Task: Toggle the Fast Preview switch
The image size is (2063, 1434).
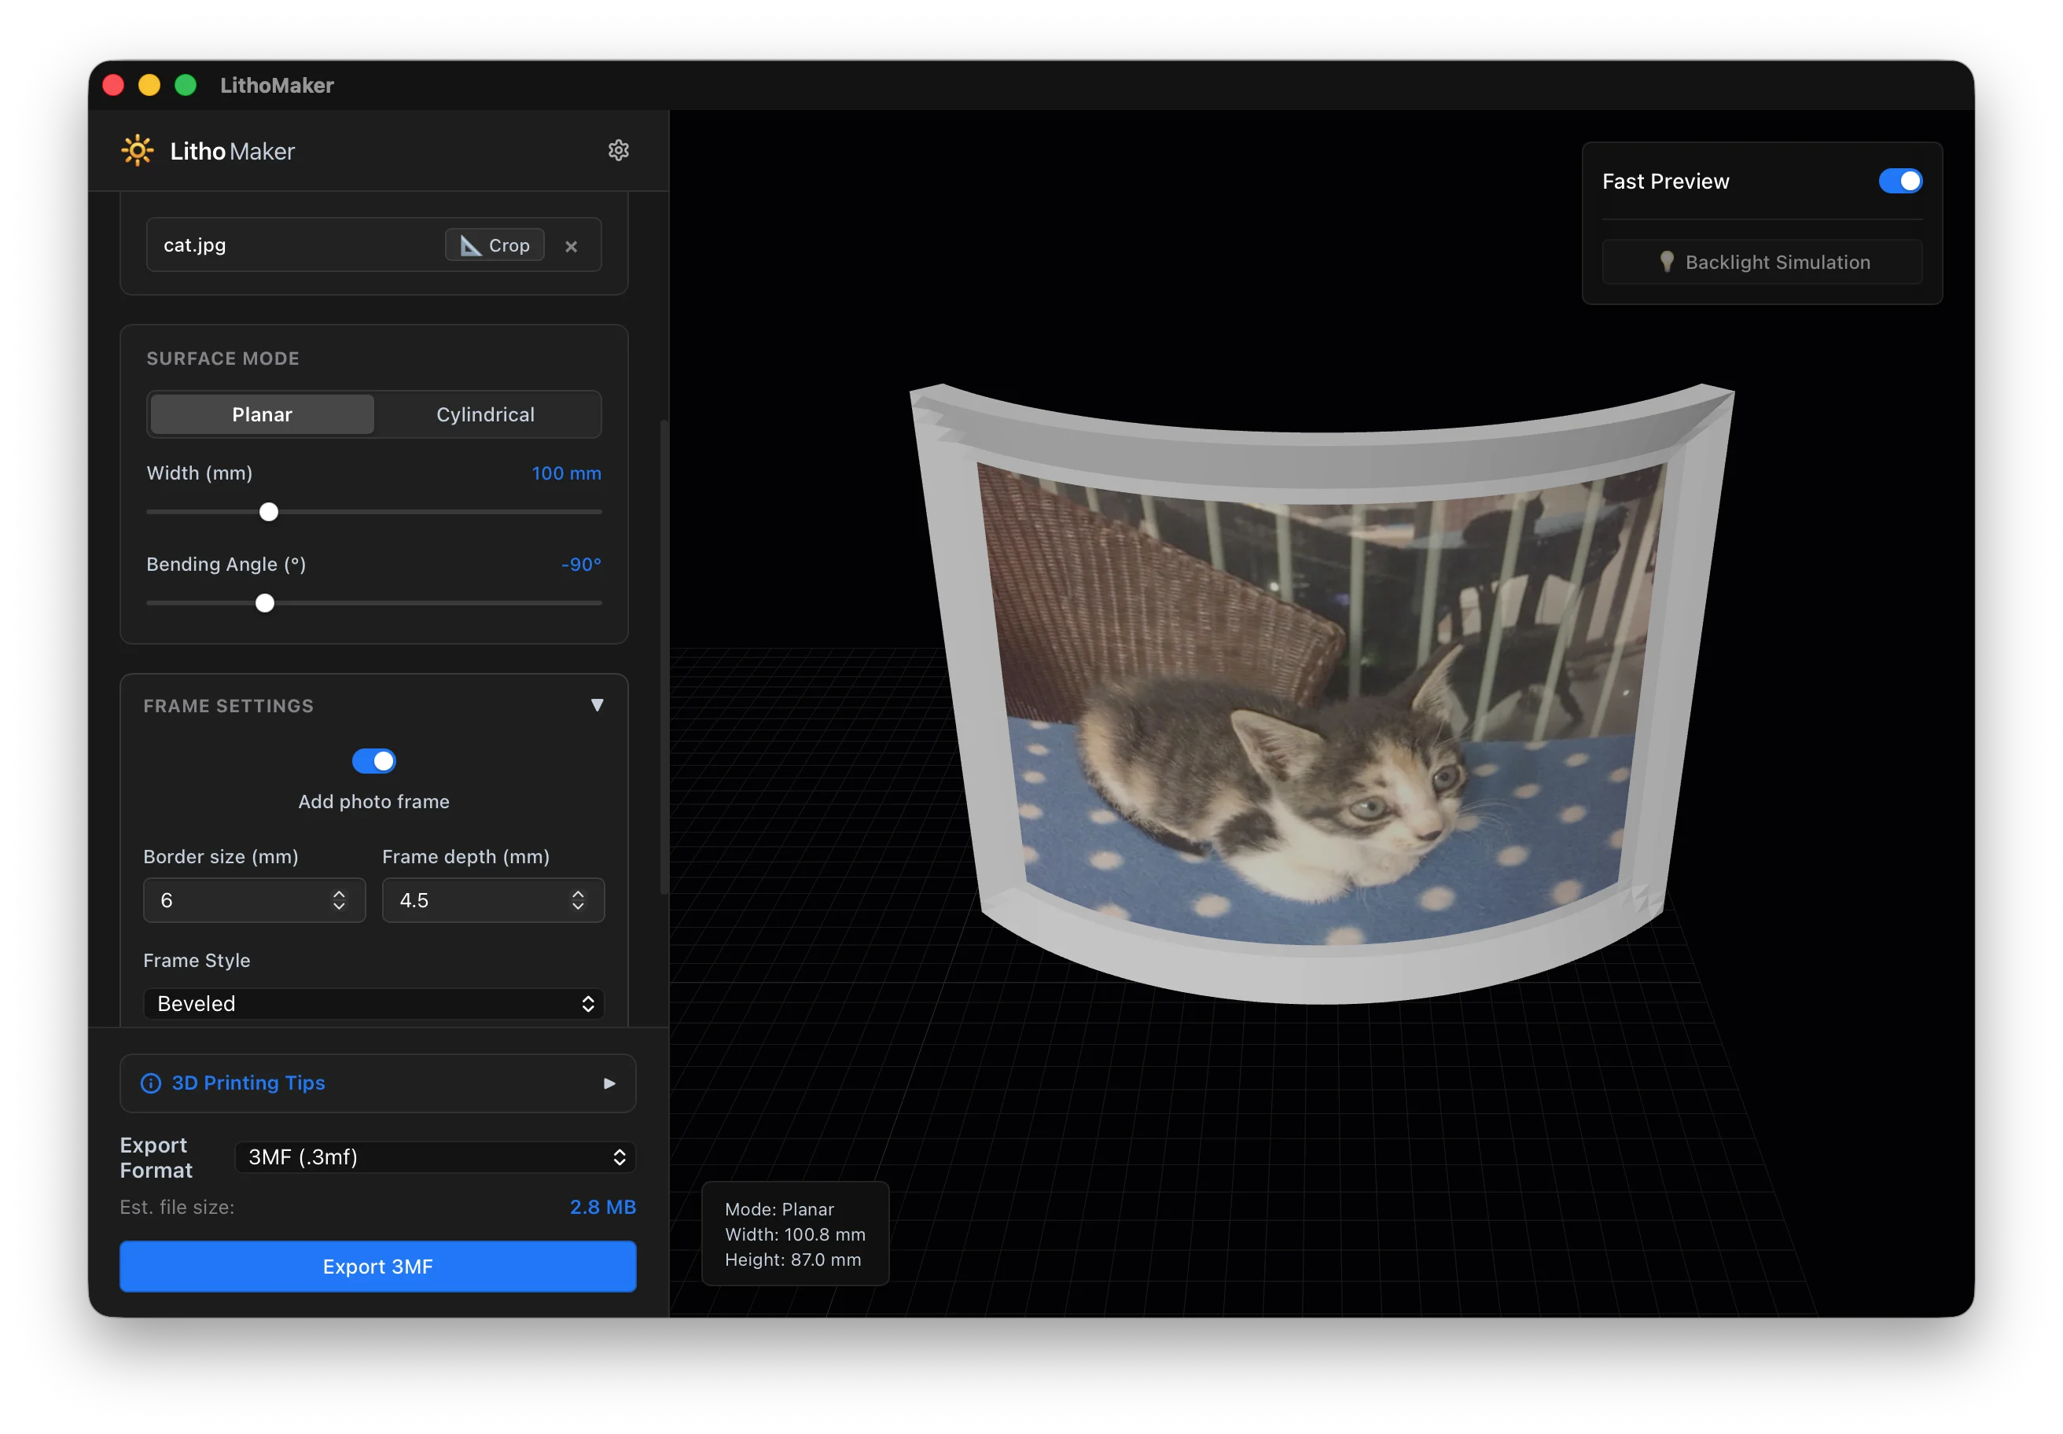Action: click(x=1900, y=182)
